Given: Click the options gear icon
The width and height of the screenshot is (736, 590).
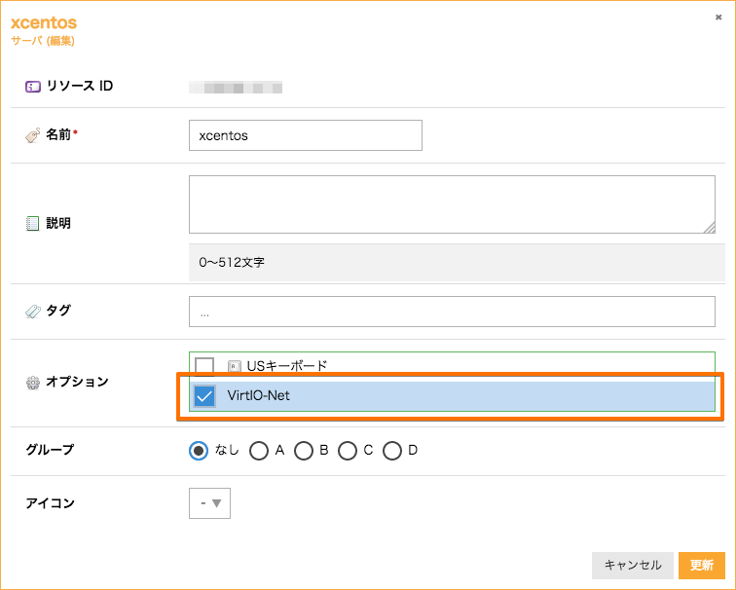Looking at the screenshot, I should tap(33, 382).
